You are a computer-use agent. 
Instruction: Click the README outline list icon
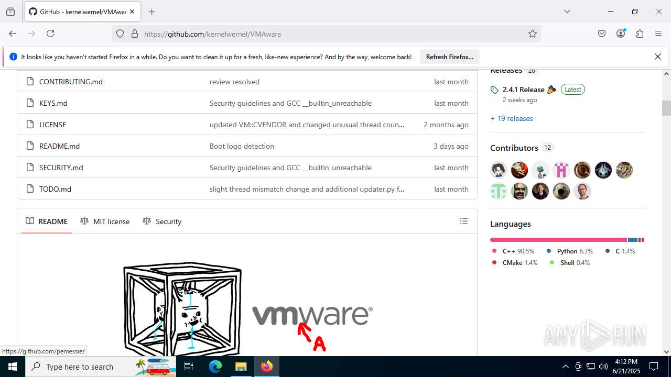(463, 221)
